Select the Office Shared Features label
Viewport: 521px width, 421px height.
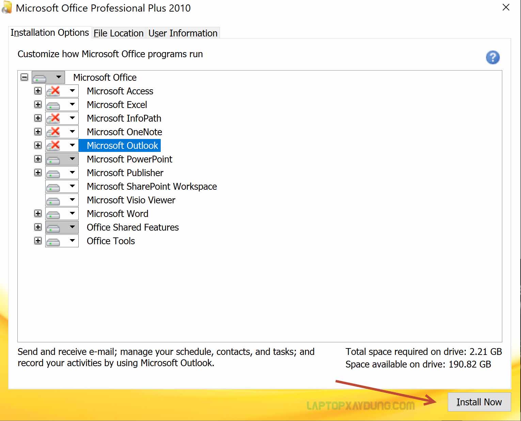[132, 227]
